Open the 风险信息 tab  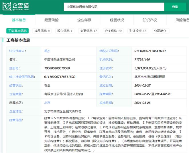178,20
